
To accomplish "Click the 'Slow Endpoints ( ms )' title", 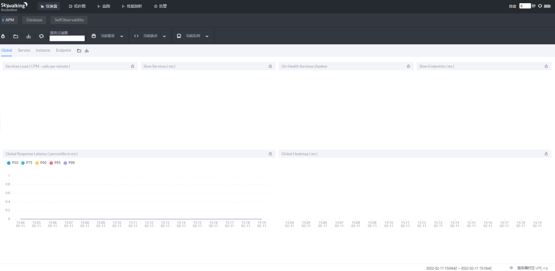I will 436,66.
